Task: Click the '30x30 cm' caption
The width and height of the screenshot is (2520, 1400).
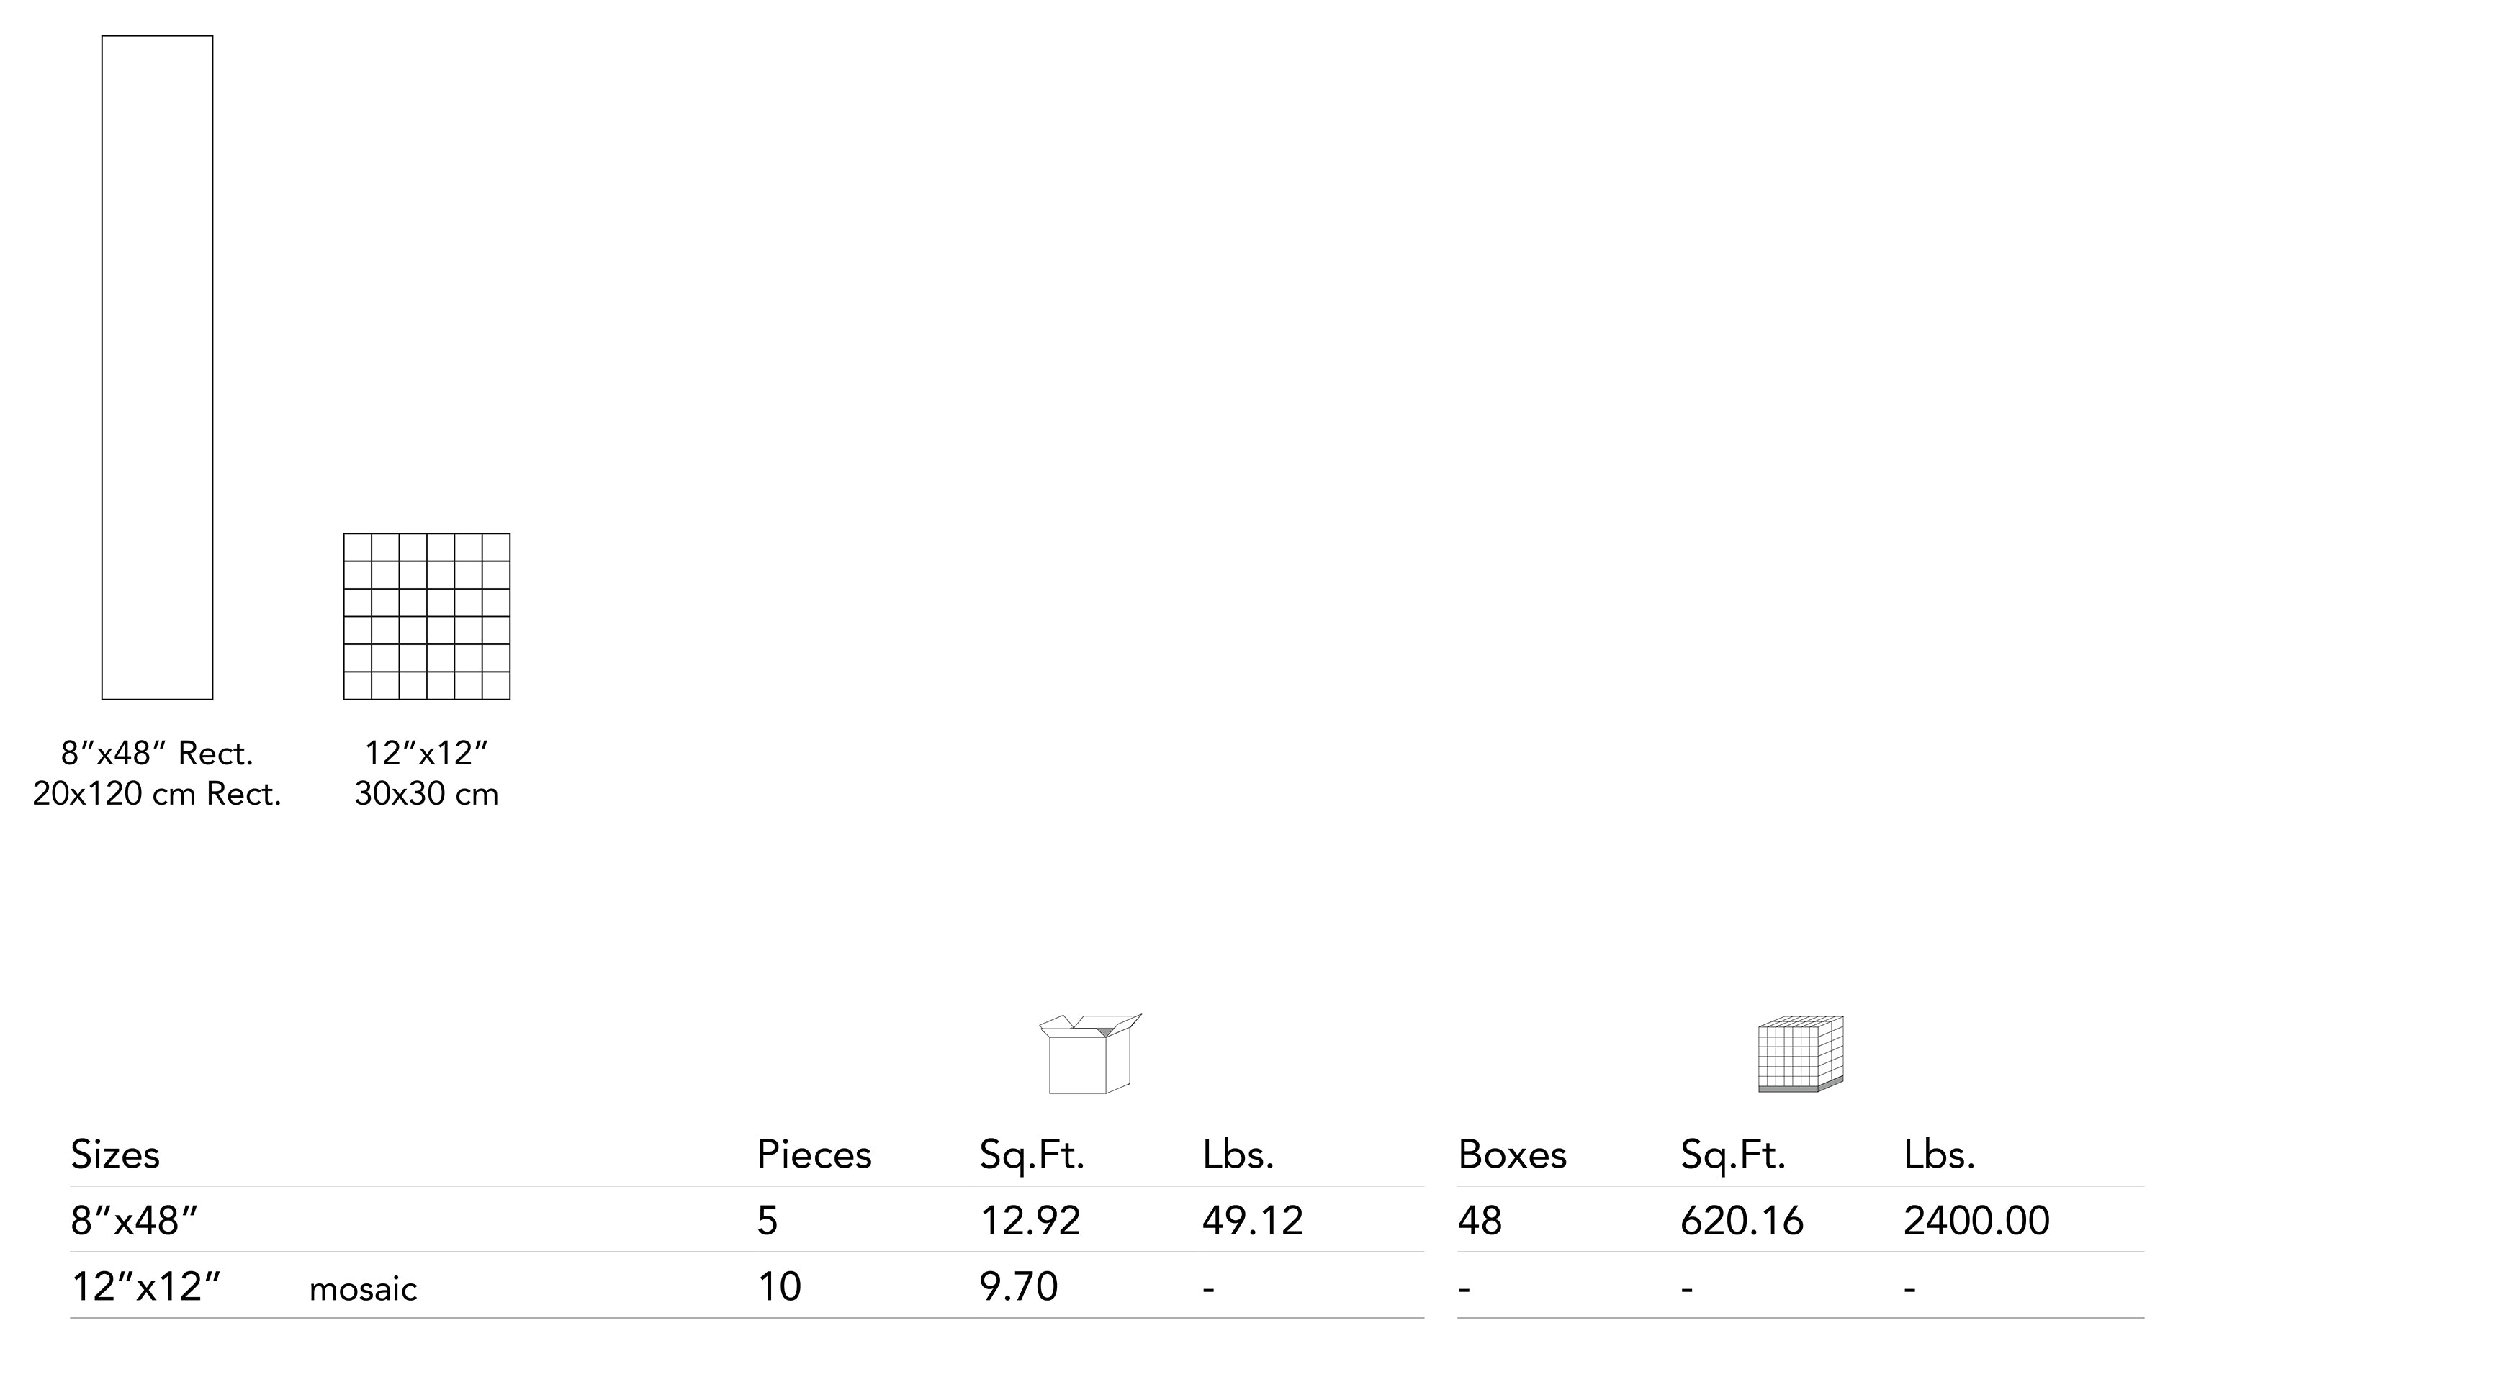Action: tap(426, 794)
